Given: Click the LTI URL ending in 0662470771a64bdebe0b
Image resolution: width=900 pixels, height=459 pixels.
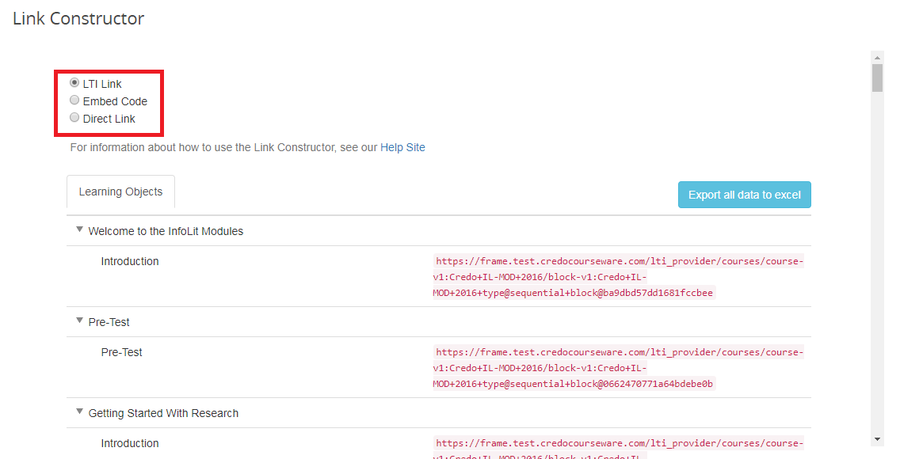Looking at the screenshot, I should coord(618,368).
